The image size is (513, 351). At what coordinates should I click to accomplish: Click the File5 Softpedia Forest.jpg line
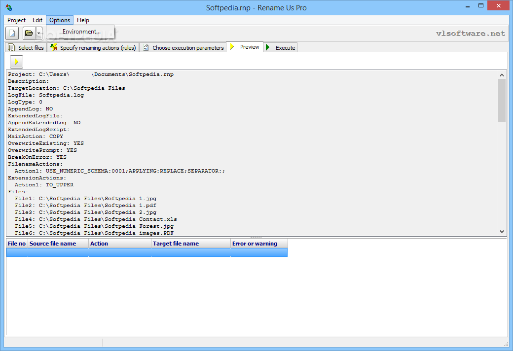pyautogui.click(x=94, y=226)
